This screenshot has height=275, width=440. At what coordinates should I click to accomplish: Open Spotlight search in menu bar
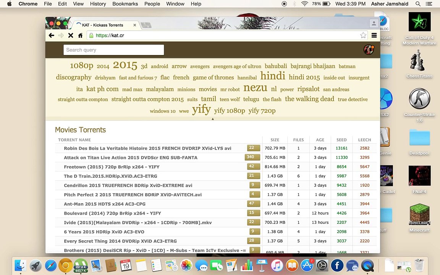418,4
